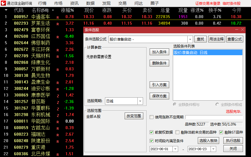Click 证券交易未登录 link

pos(208,4)
